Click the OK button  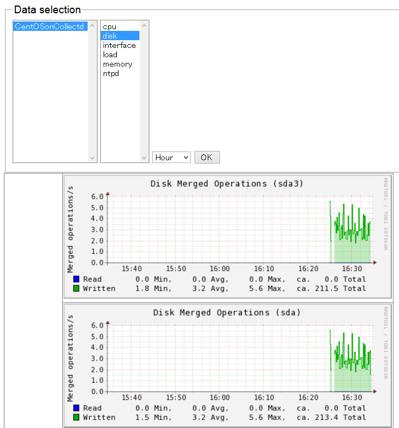point(207,157)
